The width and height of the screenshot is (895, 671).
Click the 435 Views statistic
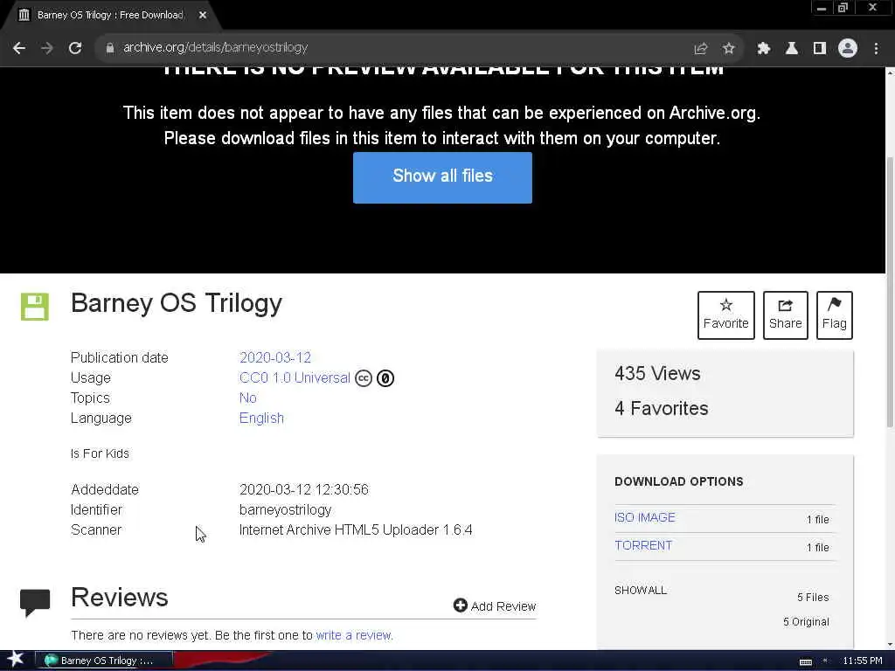pos(657,374)
